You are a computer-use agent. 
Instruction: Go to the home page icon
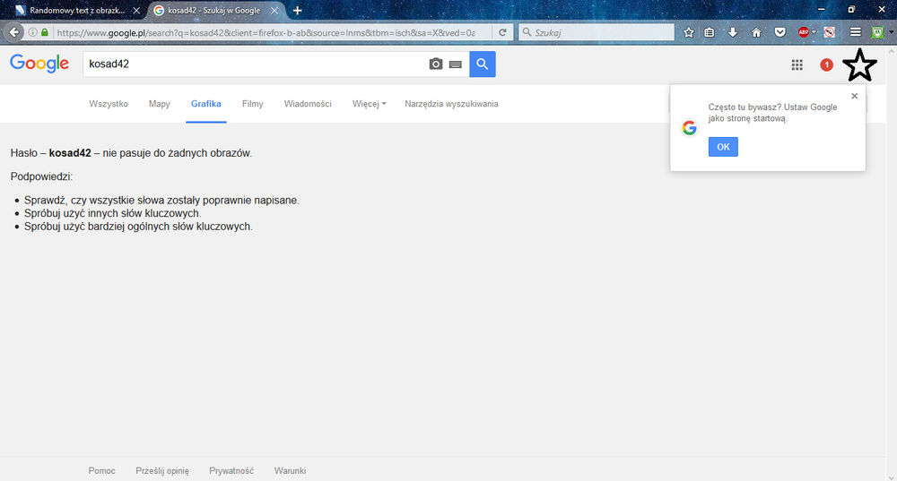(x=756, y=32)
